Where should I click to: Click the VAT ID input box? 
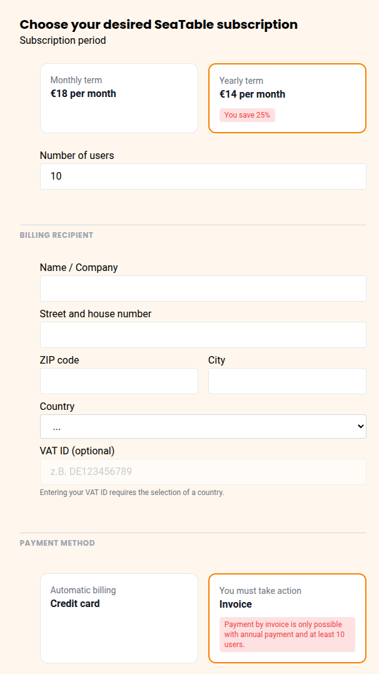pos(203,472)
